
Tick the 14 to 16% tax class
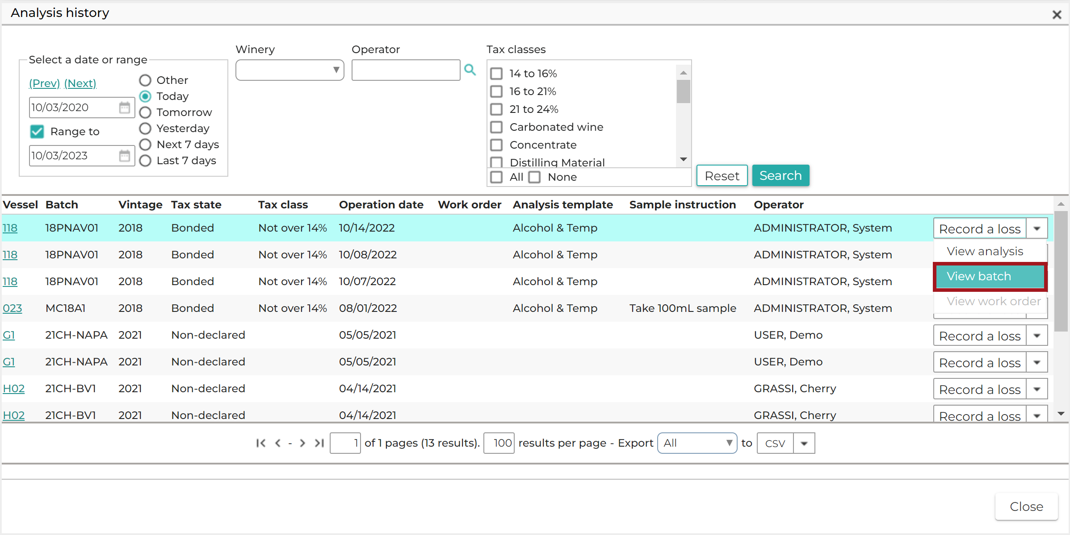click(x=496, y=74)
